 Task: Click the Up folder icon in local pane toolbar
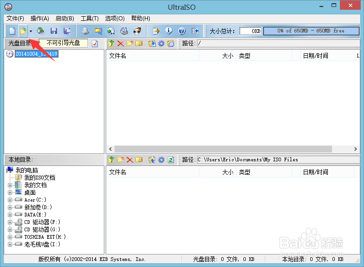[x=111, y=159]
